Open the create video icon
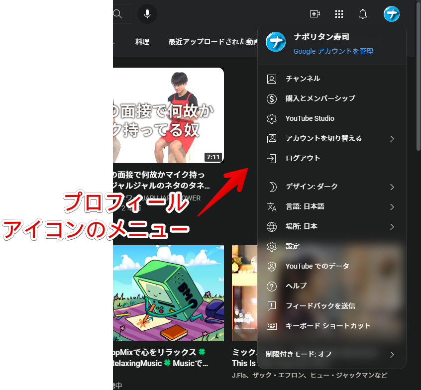The height and width of the screenshot is (390, 421). 315,14
